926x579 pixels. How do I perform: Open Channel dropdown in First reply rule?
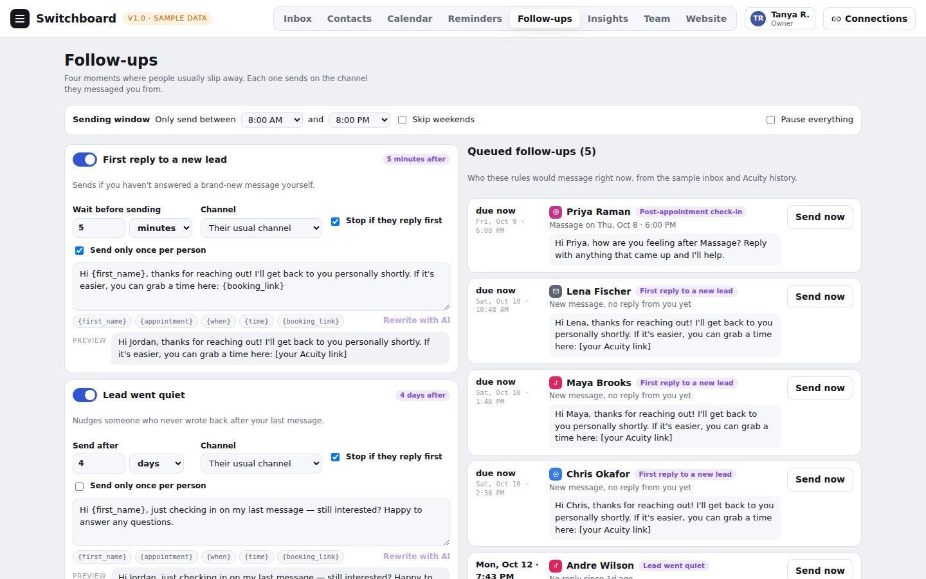[x=261, y=228]
